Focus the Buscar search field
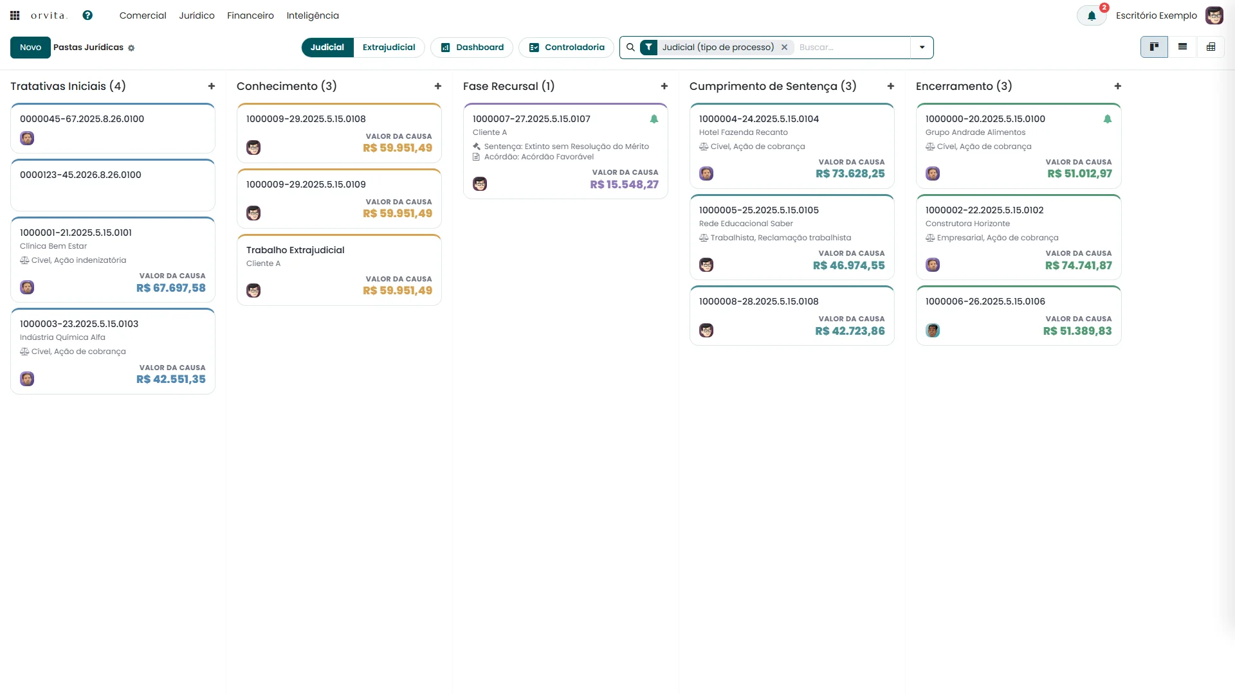Screen dimensions: 1235x694 852,48
